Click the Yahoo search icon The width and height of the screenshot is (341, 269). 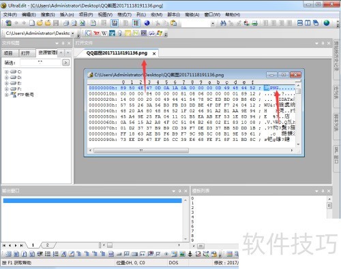96,33
